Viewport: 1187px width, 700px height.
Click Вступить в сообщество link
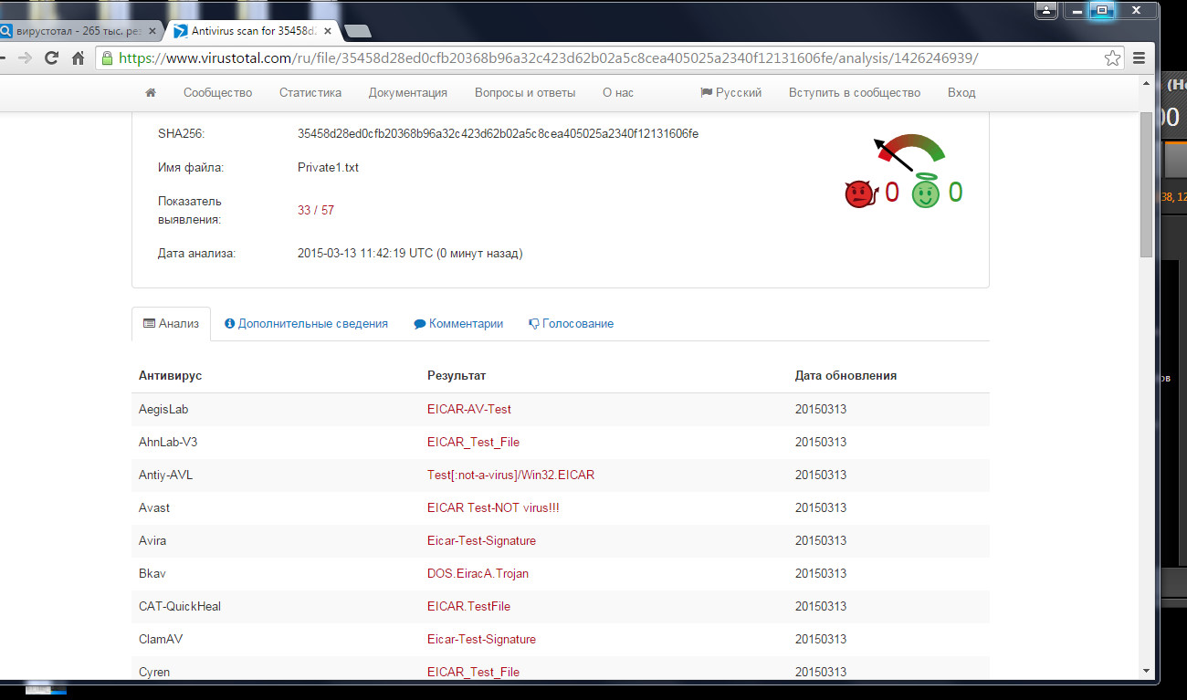pos(855,92)
